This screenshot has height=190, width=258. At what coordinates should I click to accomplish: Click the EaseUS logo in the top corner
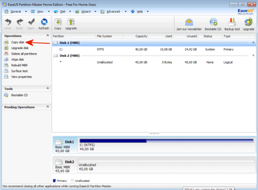[245, 12]
